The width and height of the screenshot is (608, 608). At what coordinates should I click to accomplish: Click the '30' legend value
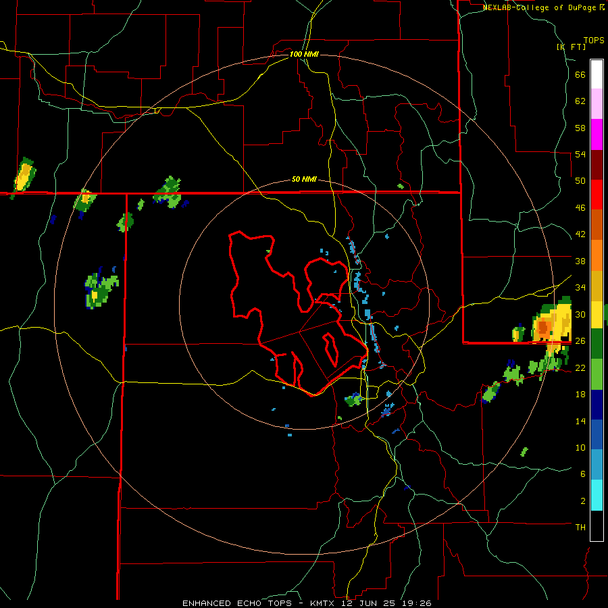[x=580, y=314]
